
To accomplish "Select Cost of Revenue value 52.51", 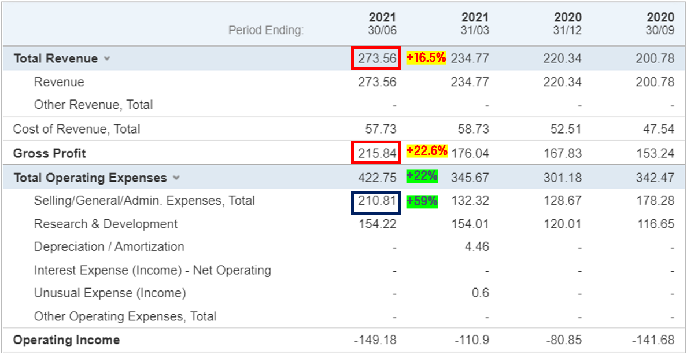I will 567,129.
